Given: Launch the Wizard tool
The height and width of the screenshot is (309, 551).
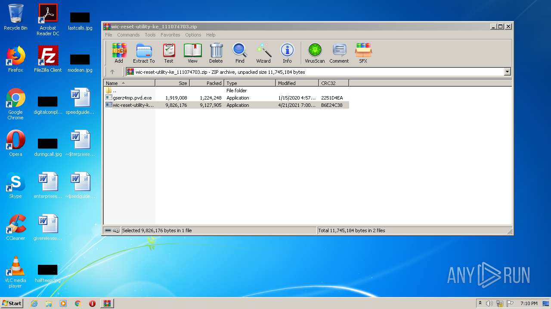Looking at the screenshot, I should (263, 53).
